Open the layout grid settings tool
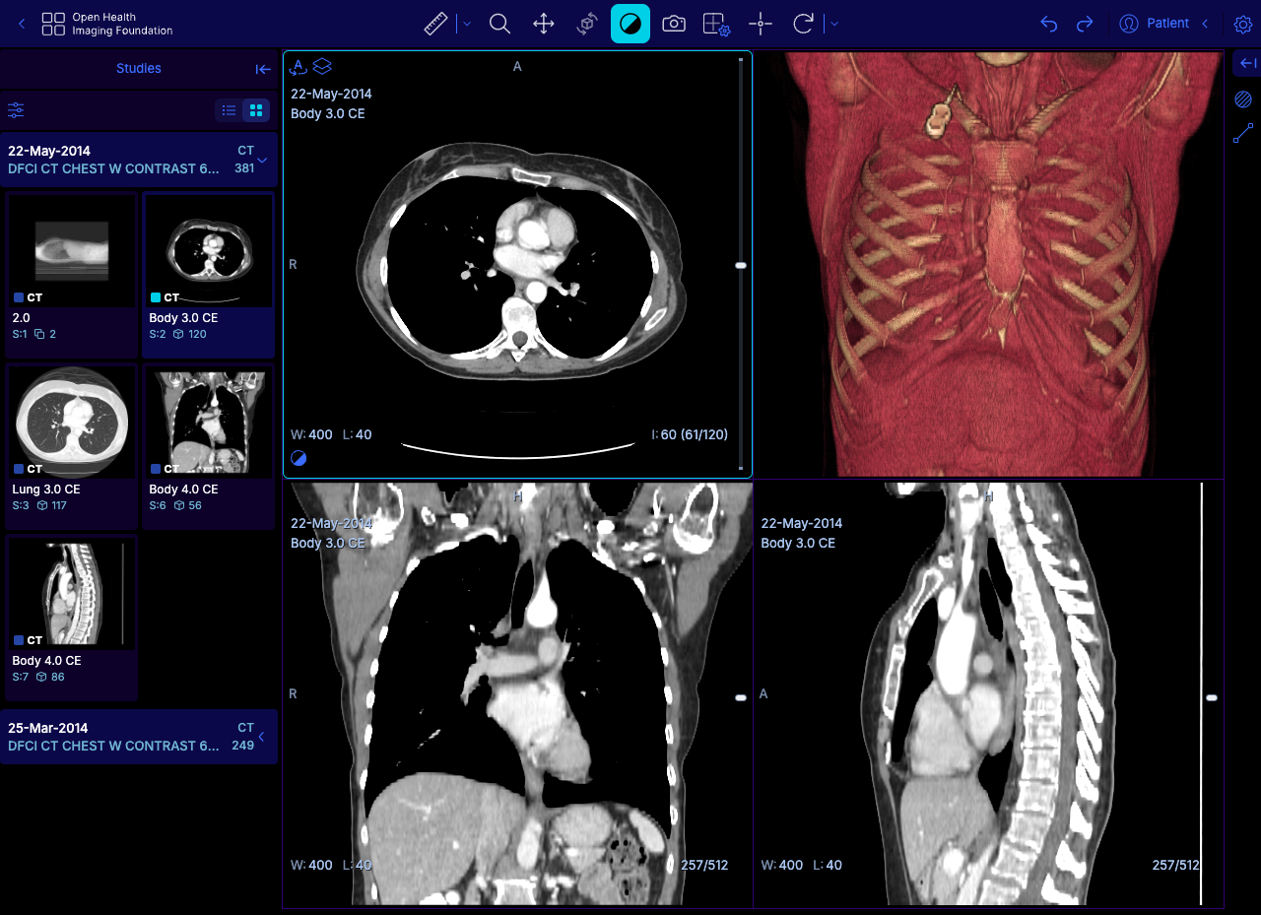 coord(716,24)
